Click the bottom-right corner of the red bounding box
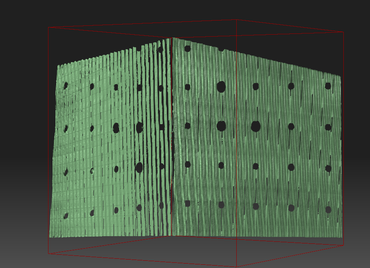The image size is (370, 268). coord(343,245)
